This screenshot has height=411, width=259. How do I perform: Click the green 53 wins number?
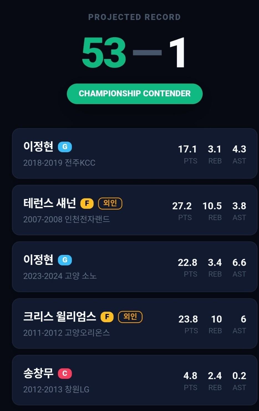click(104, 53)
